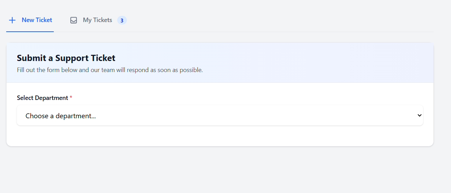451x193 pixels.
Task: Click the "Choose a department..." placeholder text
Action: pos(61,116)
